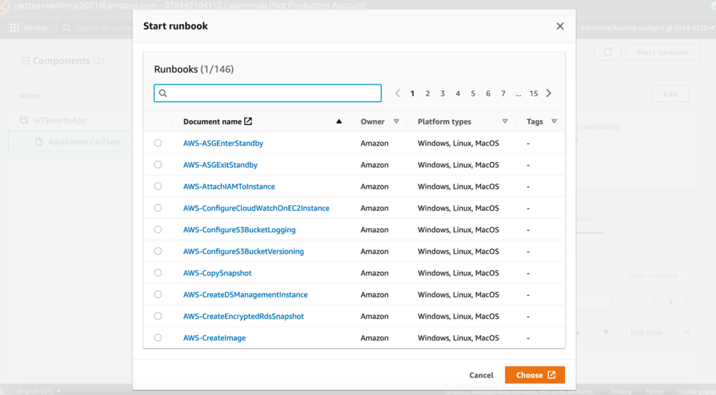Click external link icon beside Document name

click(248, 122)
